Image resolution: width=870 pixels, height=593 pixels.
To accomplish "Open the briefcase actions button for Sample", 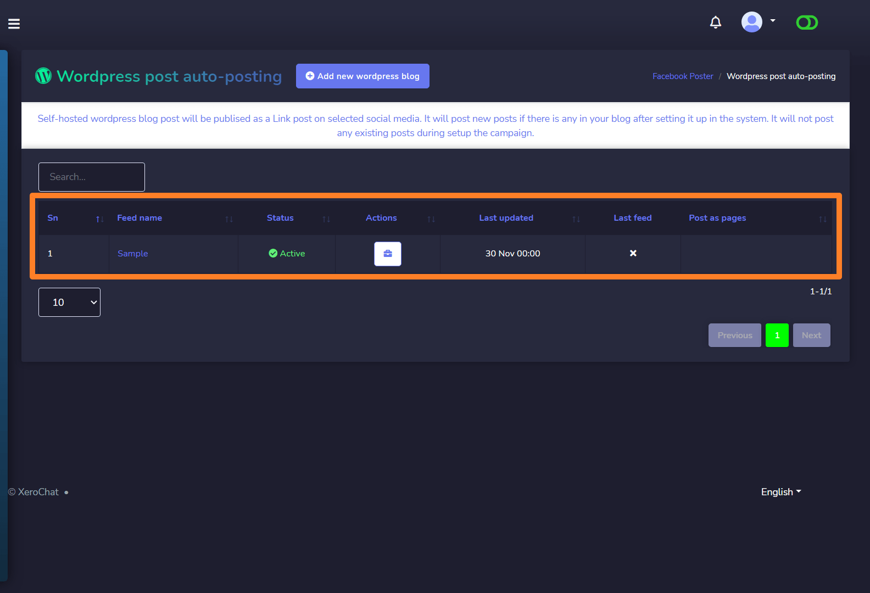I will 388,254.
